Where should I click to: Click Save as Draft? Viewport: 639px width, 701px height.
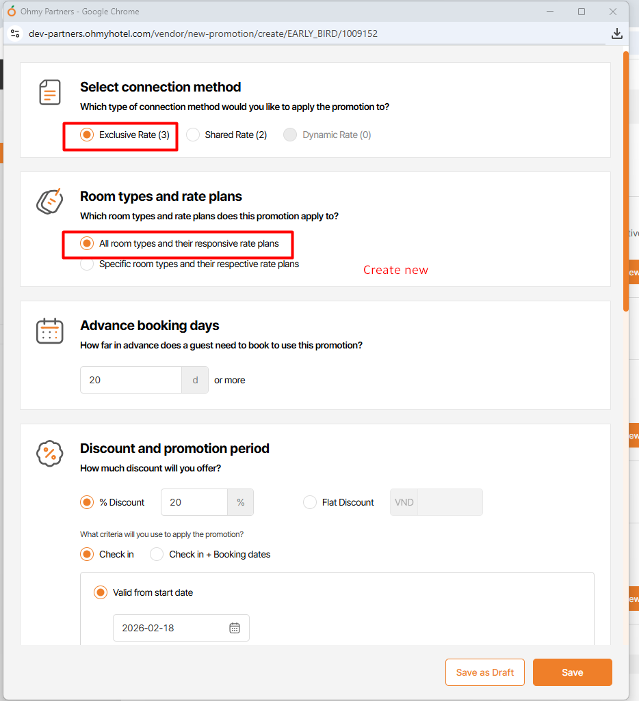pyautogui.click(x=484, y=672)
